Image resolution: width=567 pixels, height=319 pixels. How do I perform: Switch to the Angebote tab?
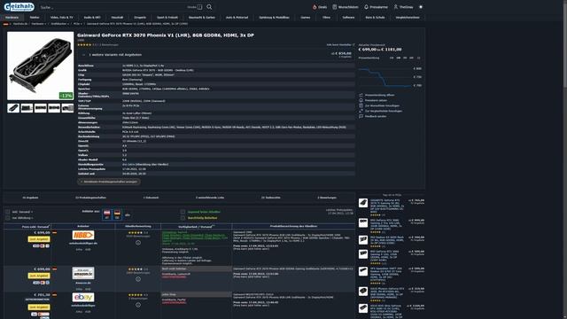tap(30, 198)
